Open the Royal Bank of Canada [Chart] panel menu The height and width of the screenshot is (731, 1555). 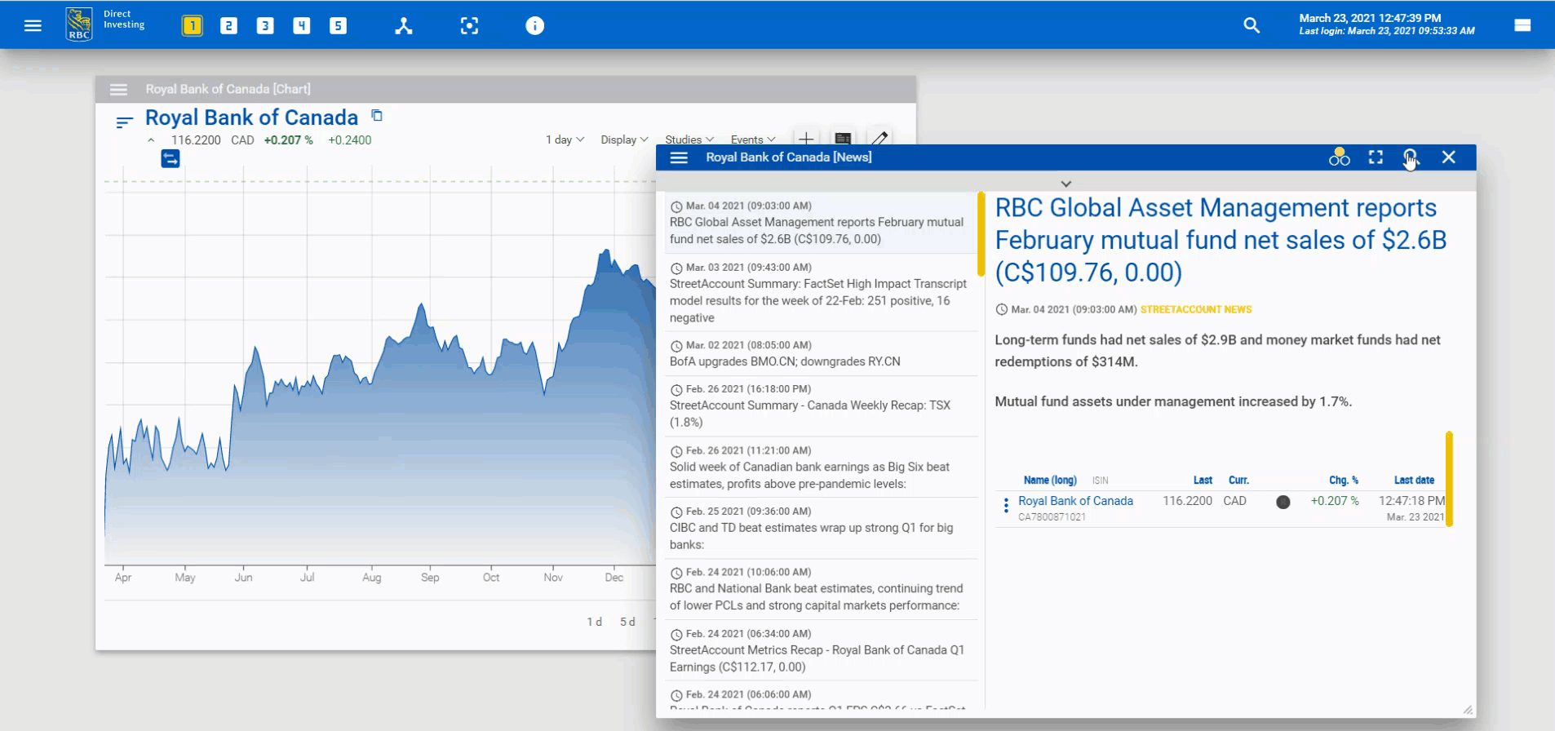(x=119, y=90)
